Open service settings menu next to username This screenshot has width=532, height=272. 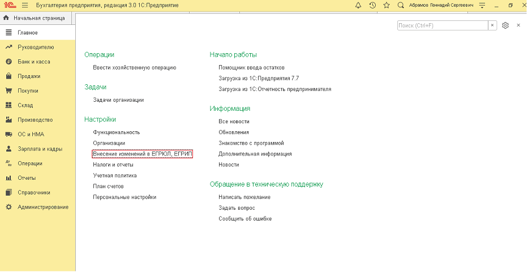pos(482,6)
